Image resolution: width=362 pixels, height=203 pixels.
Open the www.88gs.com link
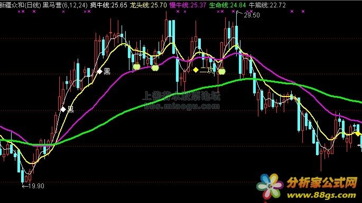coord(321,195)
